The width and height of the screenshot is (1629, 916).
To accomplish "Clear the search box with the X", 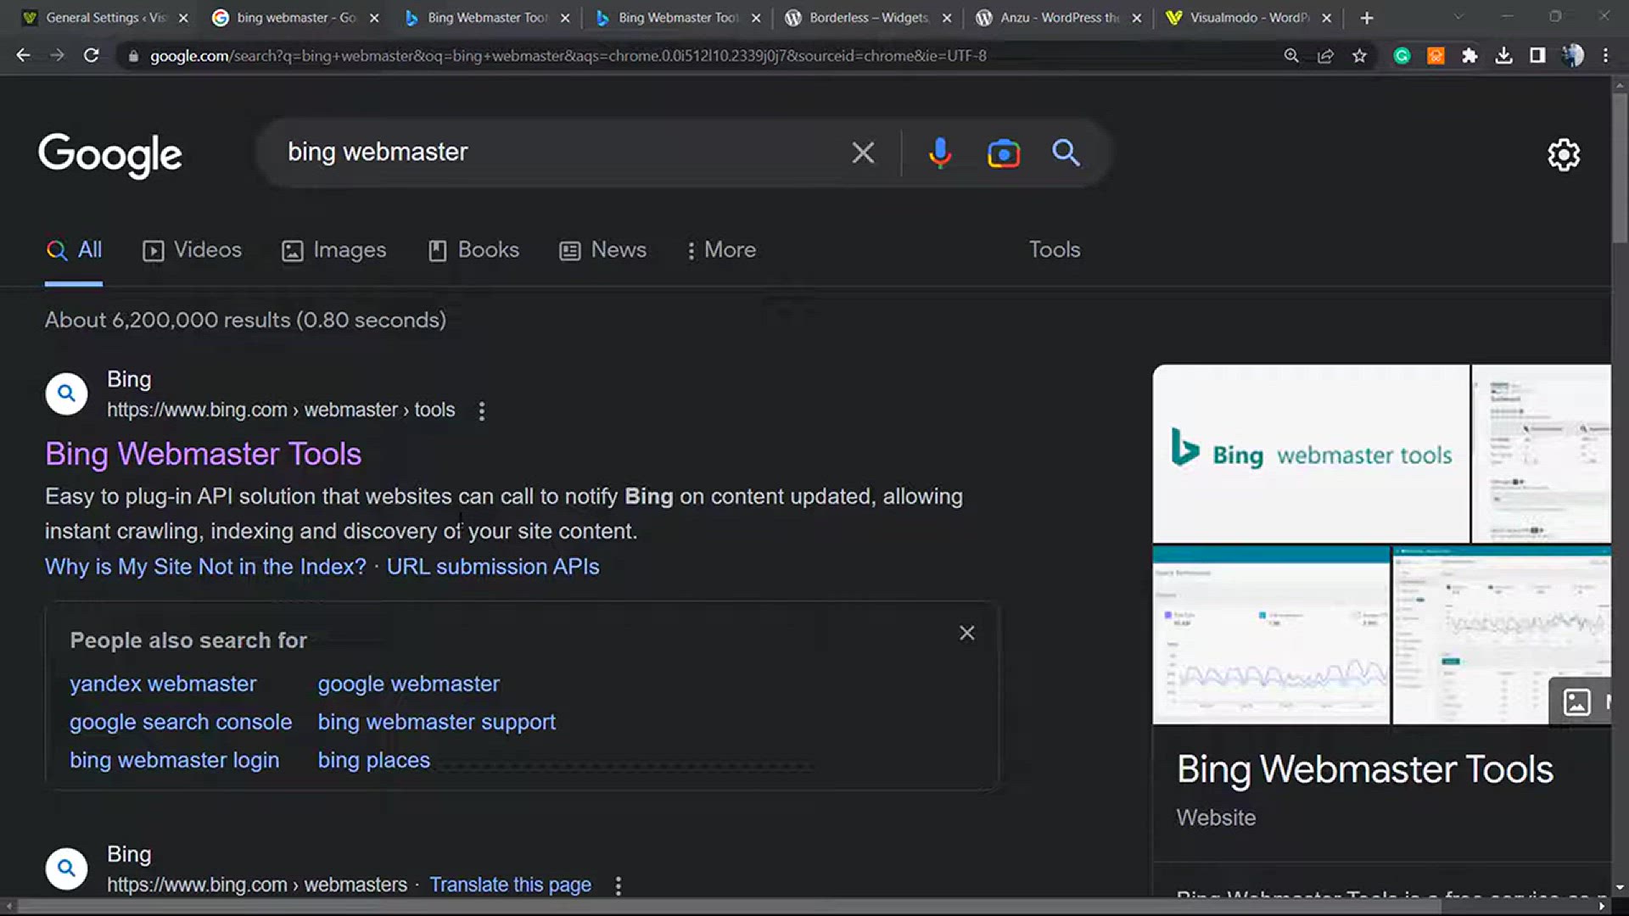I will click(x=863, y=153).
